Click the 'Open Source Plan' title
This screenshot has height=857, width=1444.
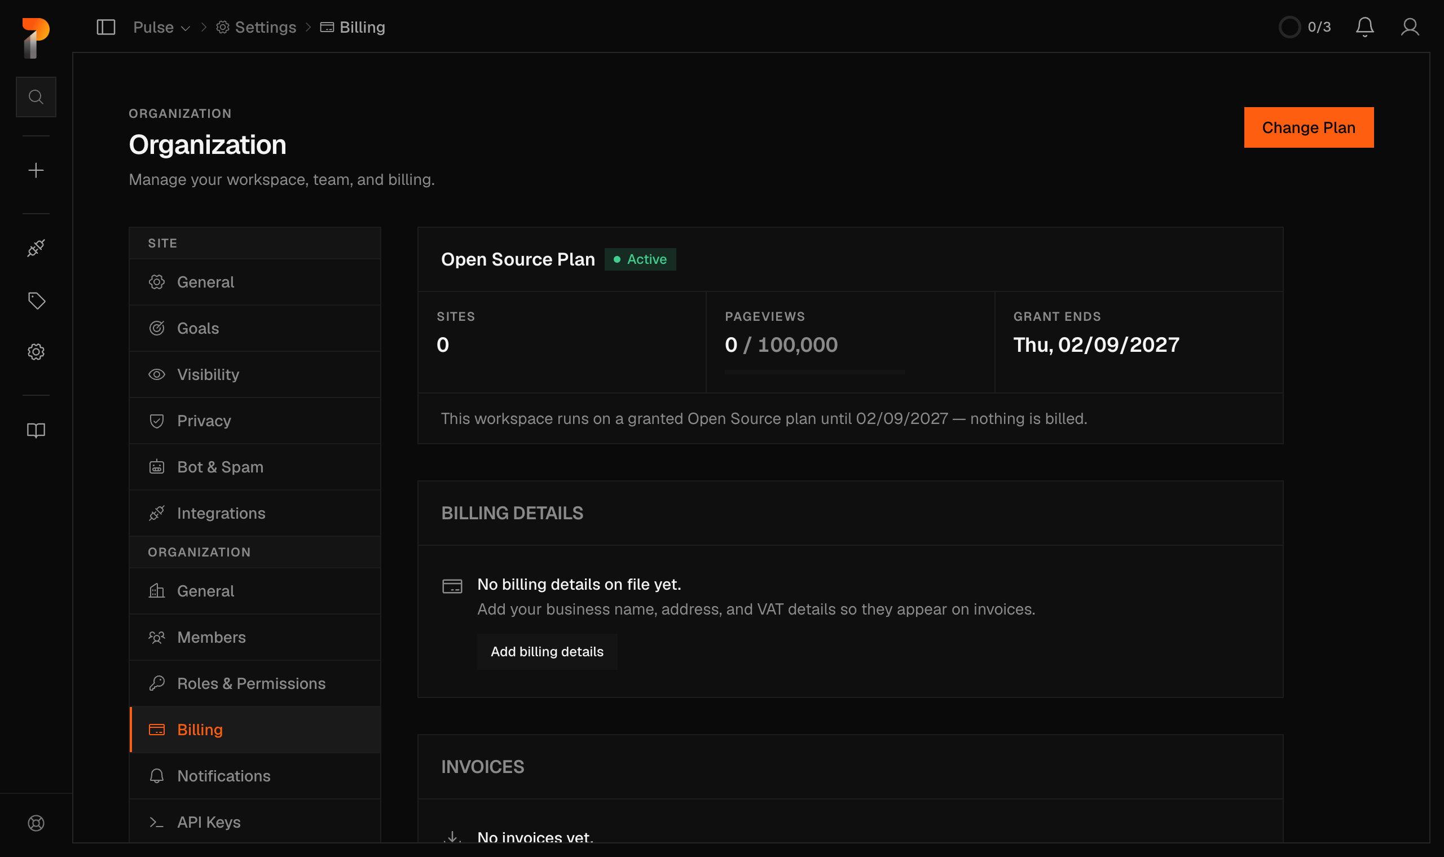point(518,259)
